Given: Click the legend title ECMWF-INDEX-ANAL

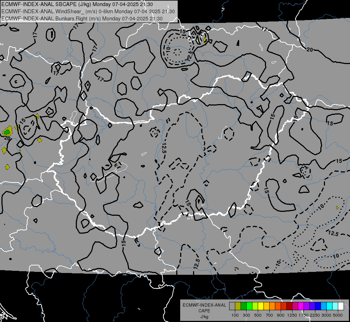Looking at the screenshot, I should pyautogui.click(x=204, y=305).
